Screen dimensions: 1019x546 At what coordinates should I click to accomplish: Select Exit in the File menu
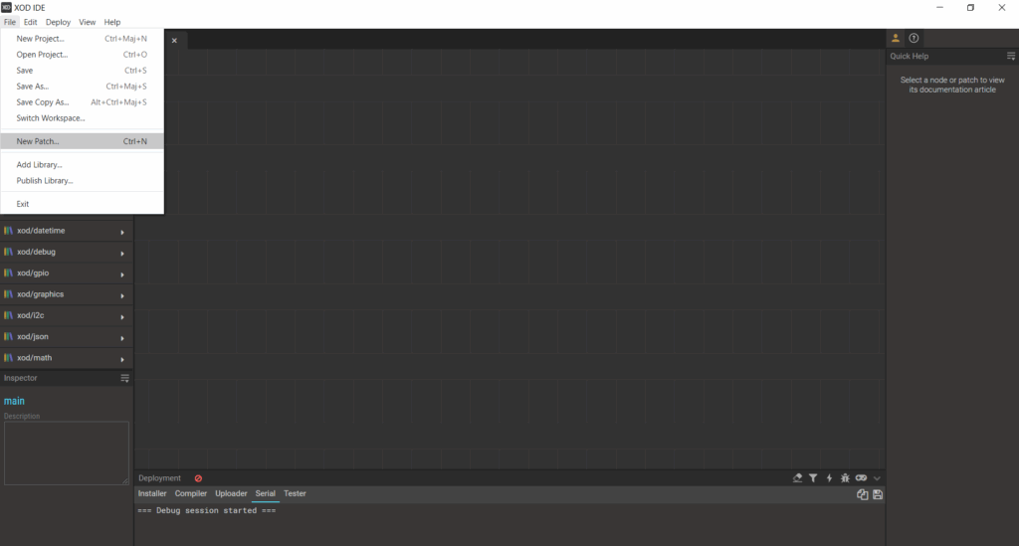coord(82,204)
